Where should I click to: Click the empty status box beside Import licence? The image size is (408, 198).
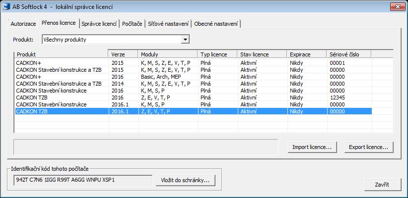pyautogui.click(x=146, y=147)
